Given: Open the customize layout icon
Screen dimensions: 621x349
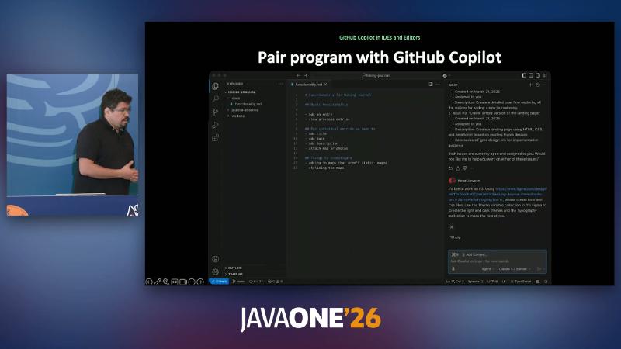Looking at the screenshot, I should pyautogui.click(x=545, y=75).
